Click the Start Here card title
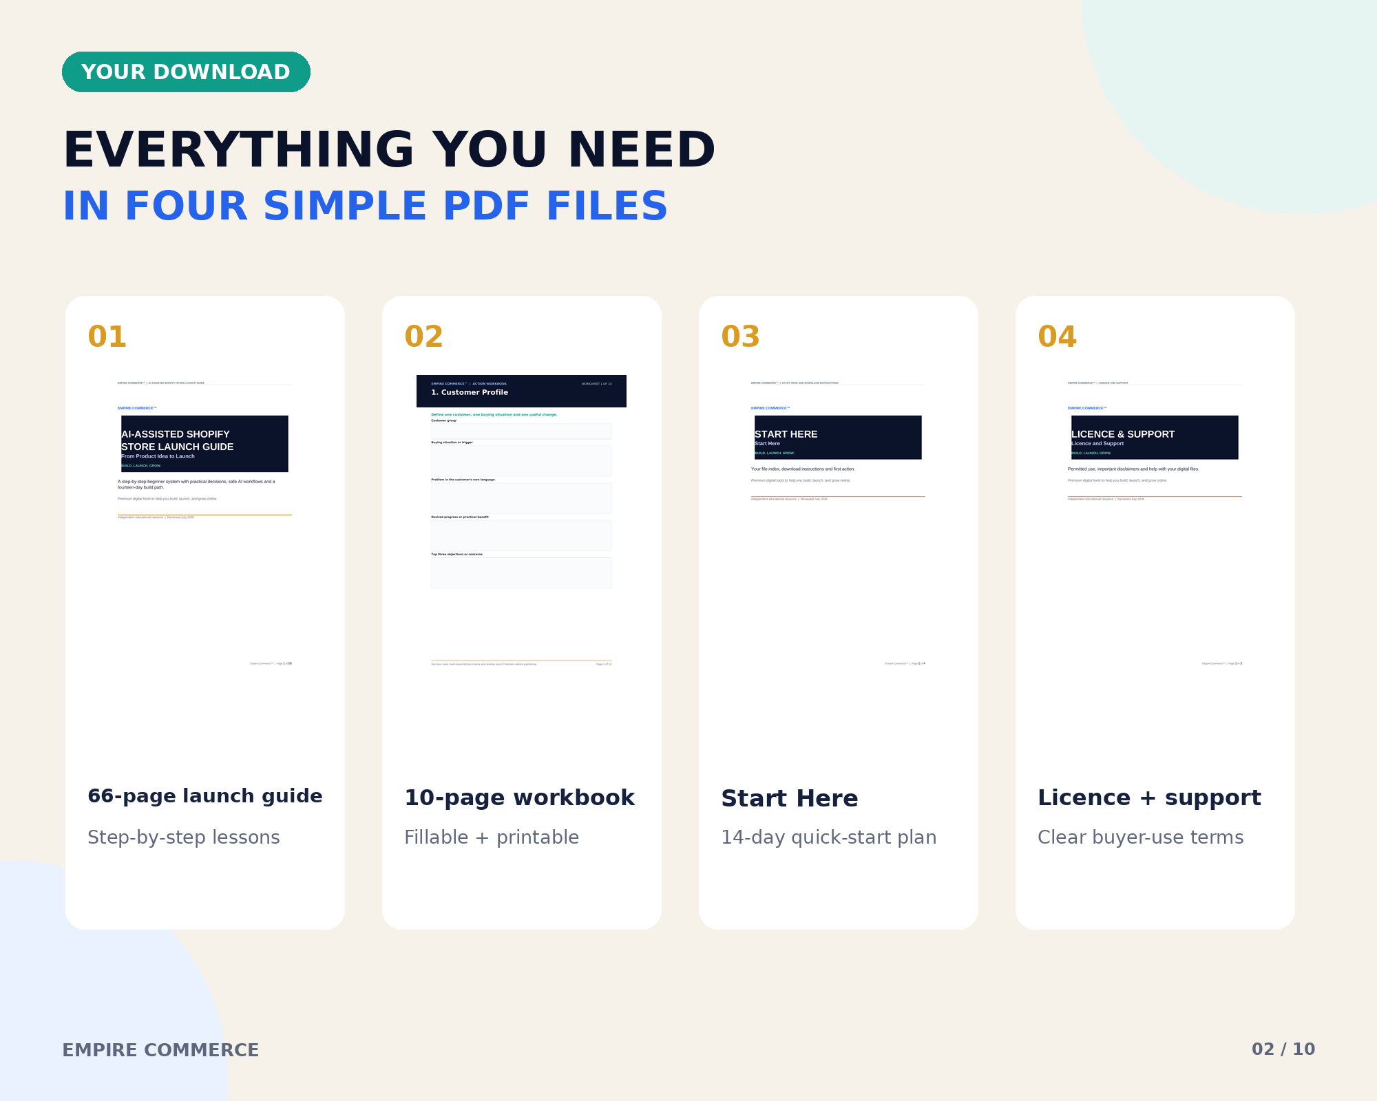The image size is (1377, 1101). coord(790,798)
